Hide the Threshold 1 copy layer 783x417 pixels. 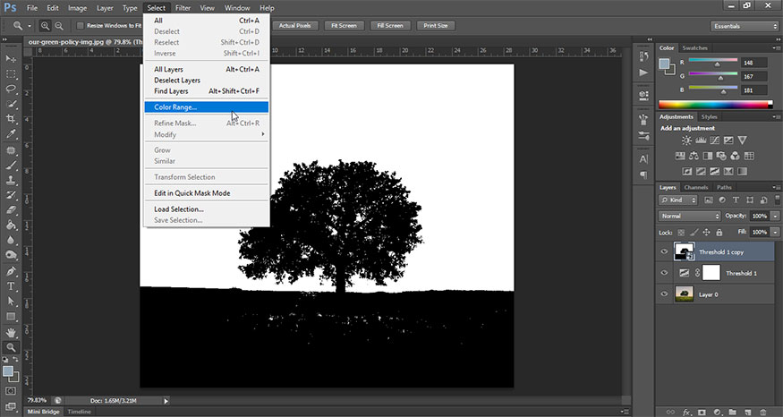pyautogui.click(x=664, y=251)
